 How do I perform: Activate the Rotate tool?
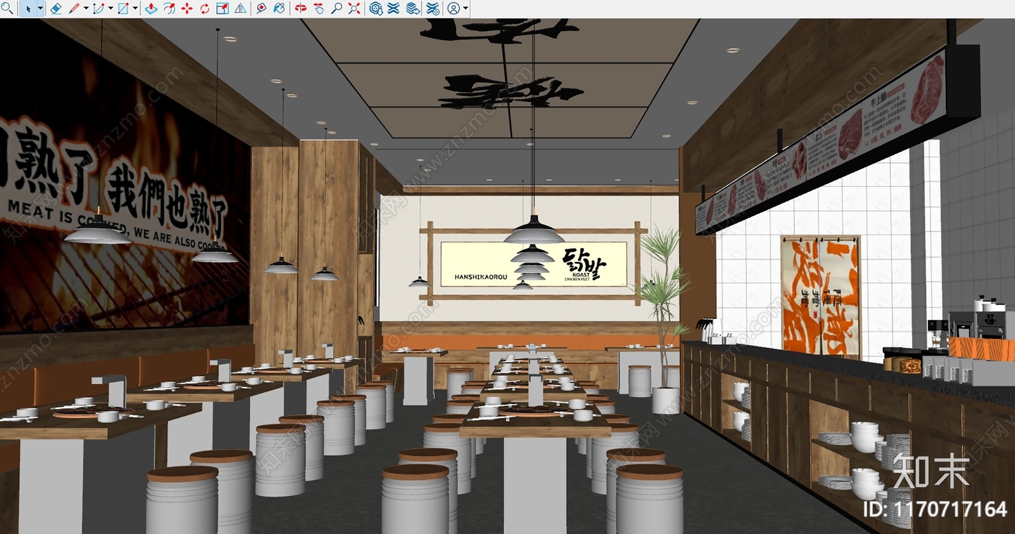tap(204, 8)
